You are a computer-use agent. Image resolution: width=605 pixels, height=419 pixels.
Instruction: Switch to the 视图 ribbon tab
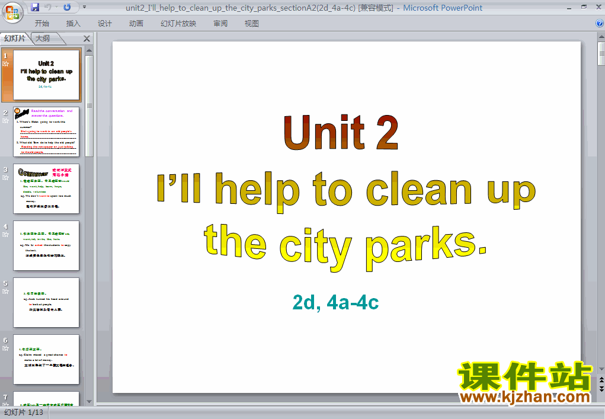tap(252, 24)
